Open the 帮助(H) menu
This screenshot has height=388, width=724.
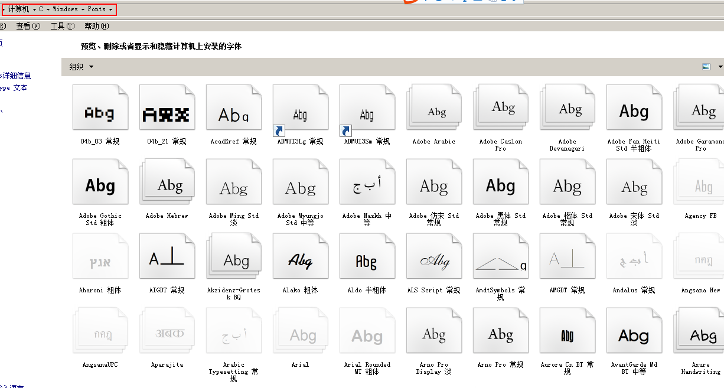tap(97, 26)
